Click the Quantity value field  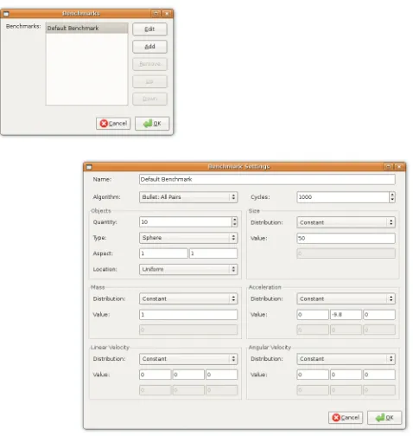[x=185, y=222]
